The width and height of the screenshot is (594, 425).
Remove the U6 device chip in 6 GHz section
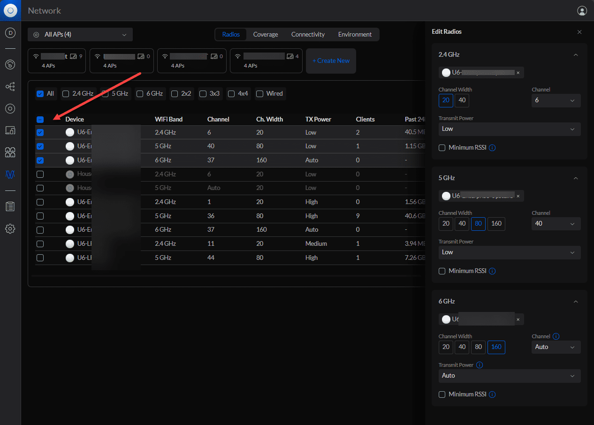(x=518, y=319)
